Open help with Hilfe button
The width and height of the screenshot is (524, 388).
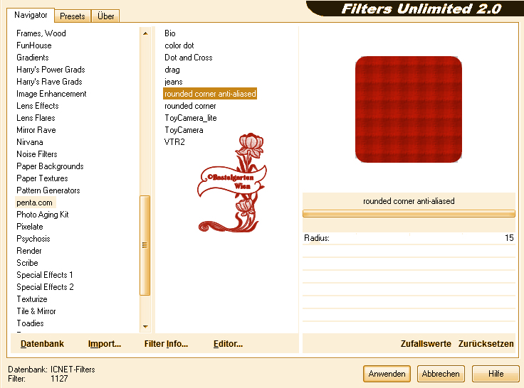click(496, 374)
